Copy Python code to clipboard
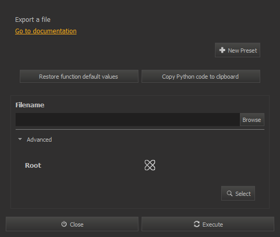The image size is (280, 237). pyautogui.click(x=201, y=77)
